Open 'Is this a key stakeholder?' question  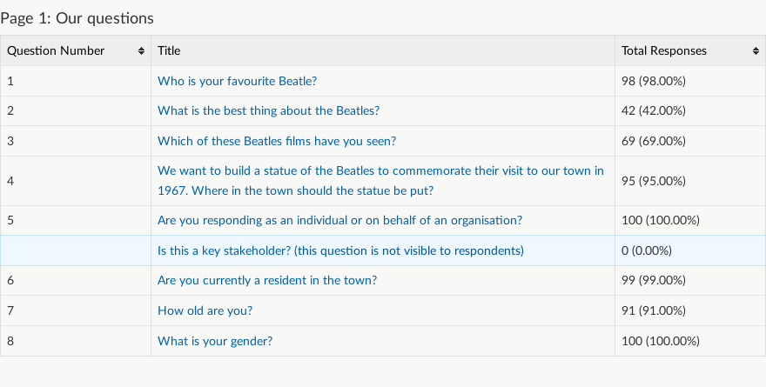pyautogui.click(x=340, y=250)
